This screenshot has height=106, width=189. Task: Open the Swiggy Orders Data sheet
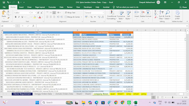point(43,94)
